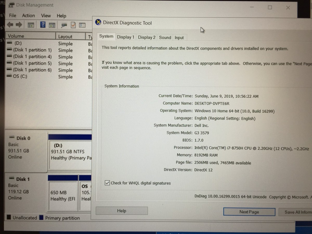Click the blue Help question mark toolbar icon
The width and height of the screenshot is (312, 234).
(x=43, y=25)
